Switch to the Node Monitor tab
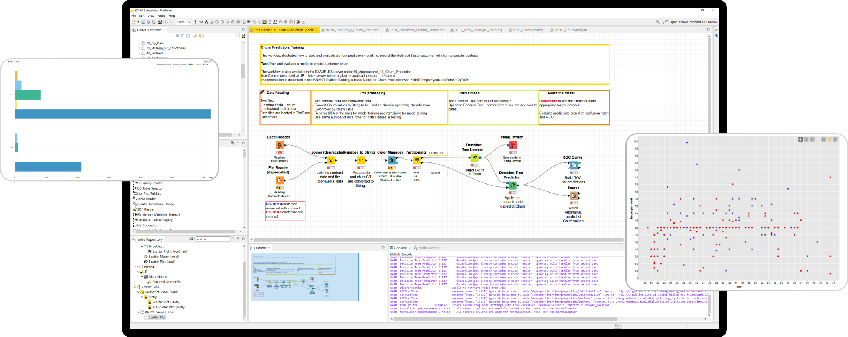The width and height of the screenshot is (848, 337). [x=427, y=248]
